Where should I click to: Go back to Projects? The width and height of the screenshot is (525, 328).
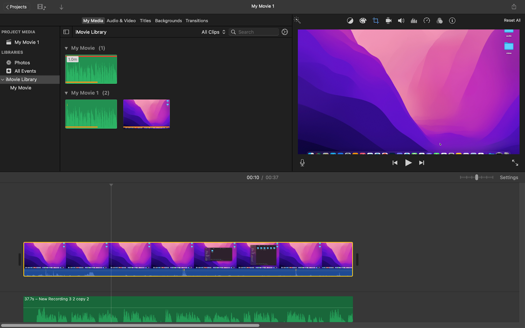pos(16,7)
